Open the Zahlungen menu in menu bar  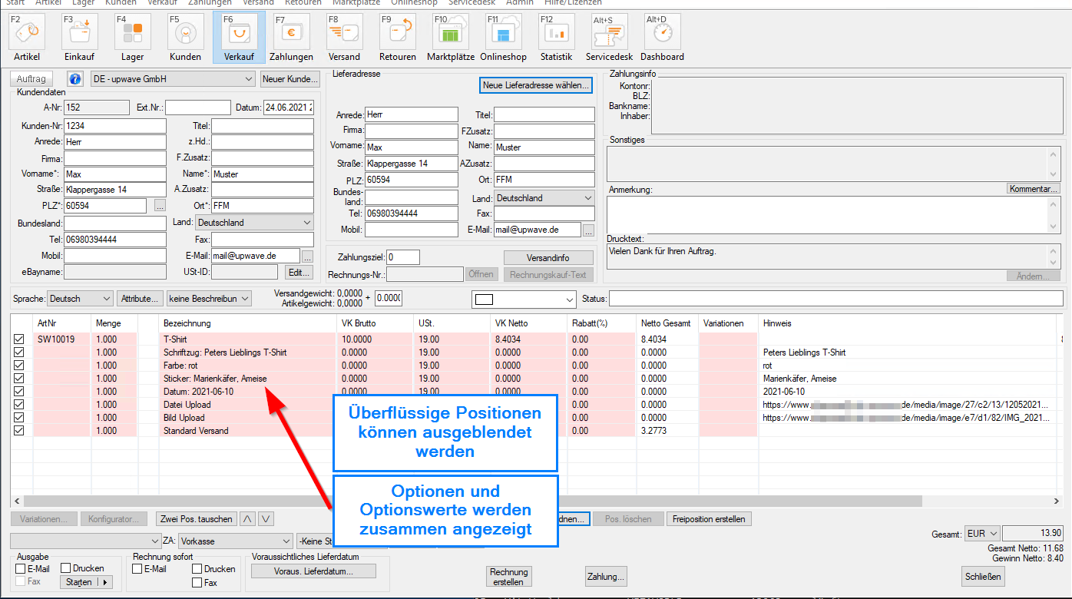[x=210, y=3]
